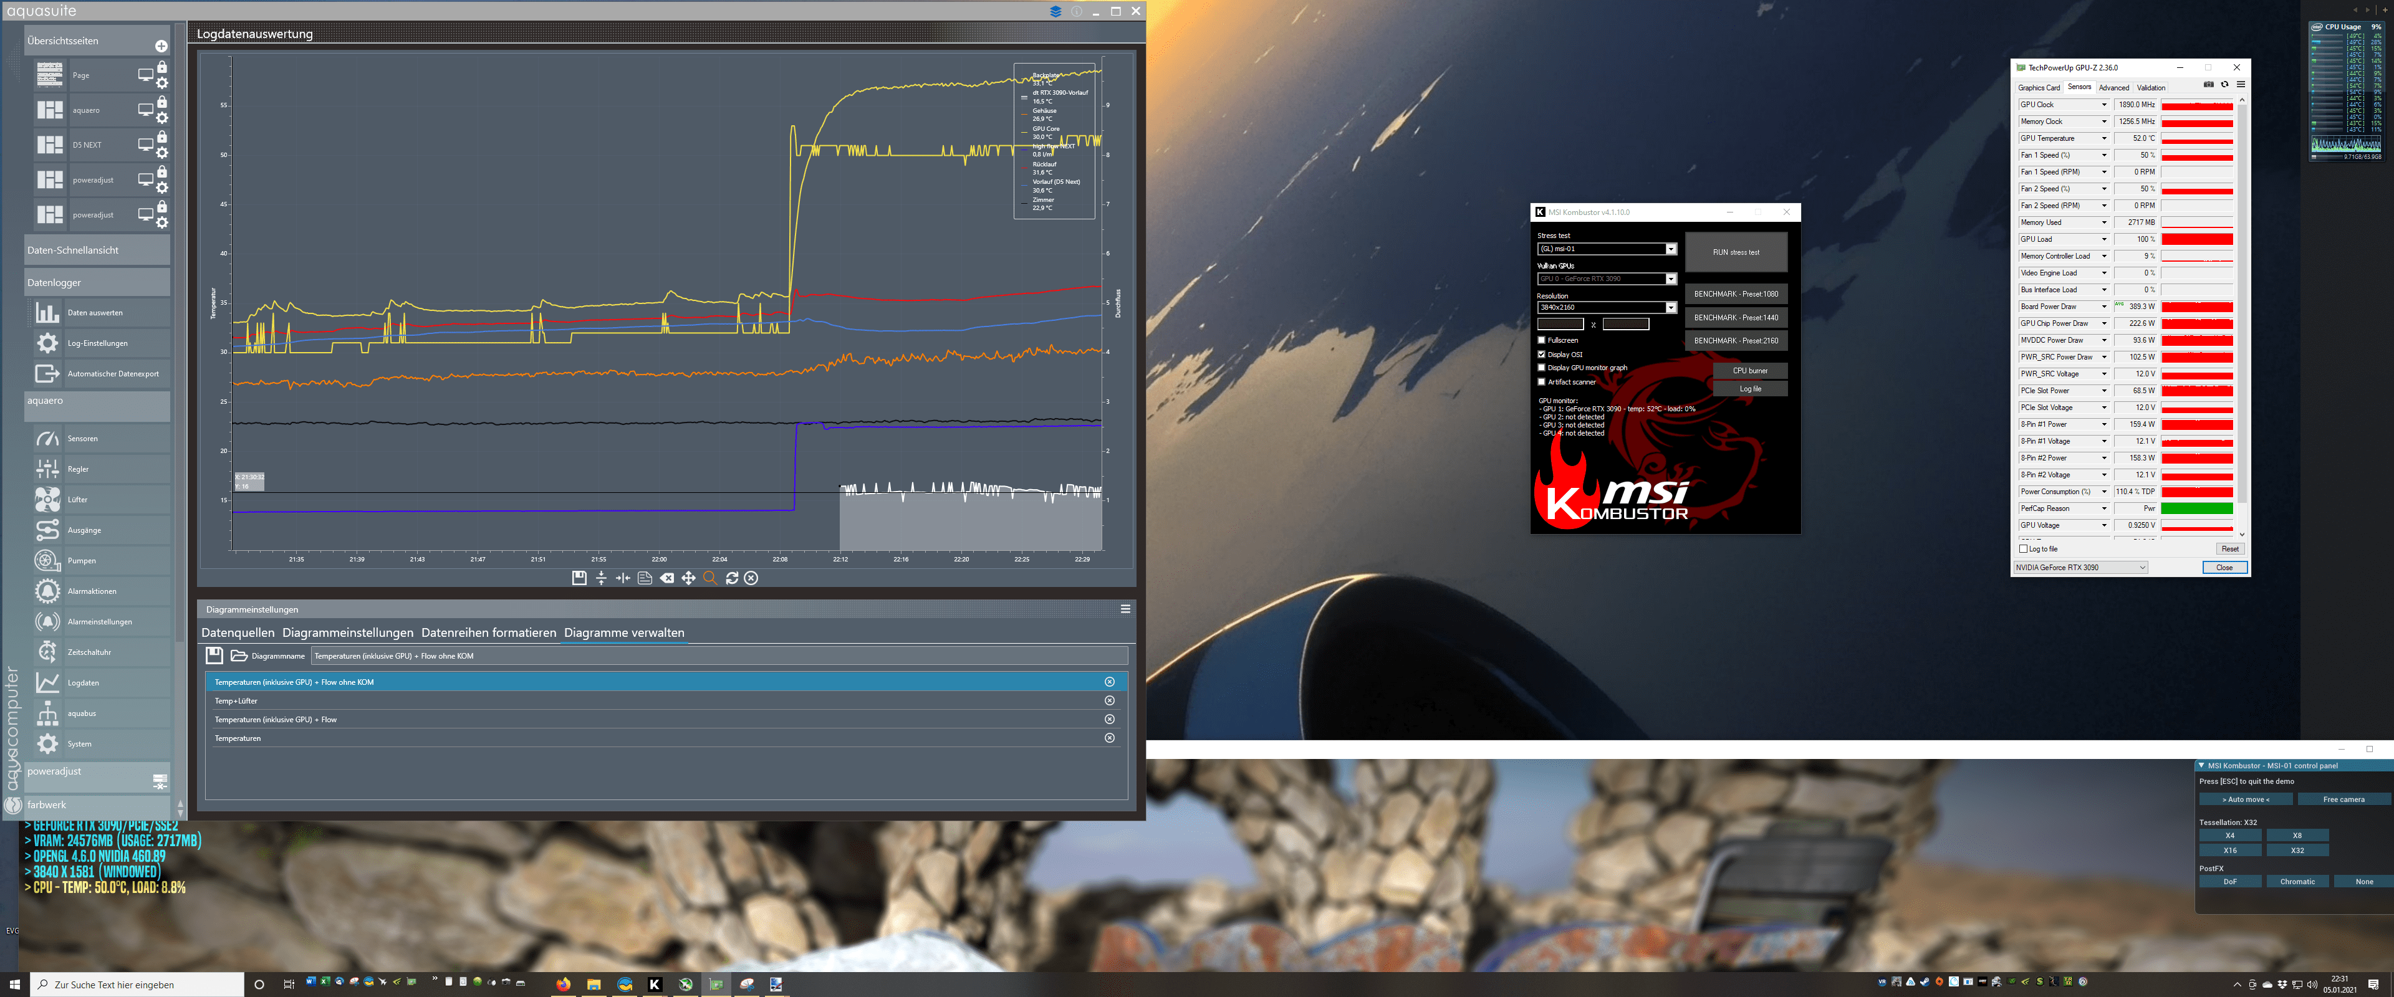Toggle Display OSI checkbox in Kombustor

click(x=1542, y=354)
